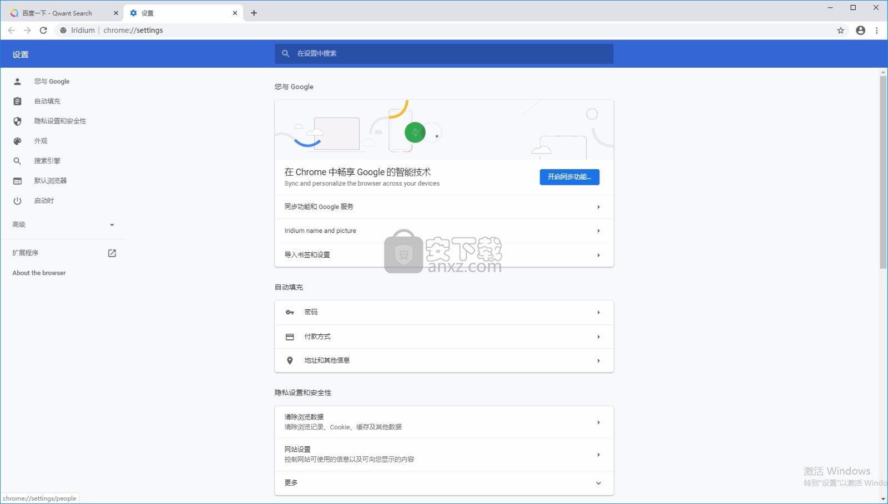Click the 隐私设置和安全性 section heading
The height and width of the screenshot is (504, 888).
point(303,393)
